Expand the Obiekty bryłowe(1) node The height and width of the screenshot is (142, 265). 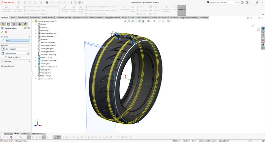36,36
